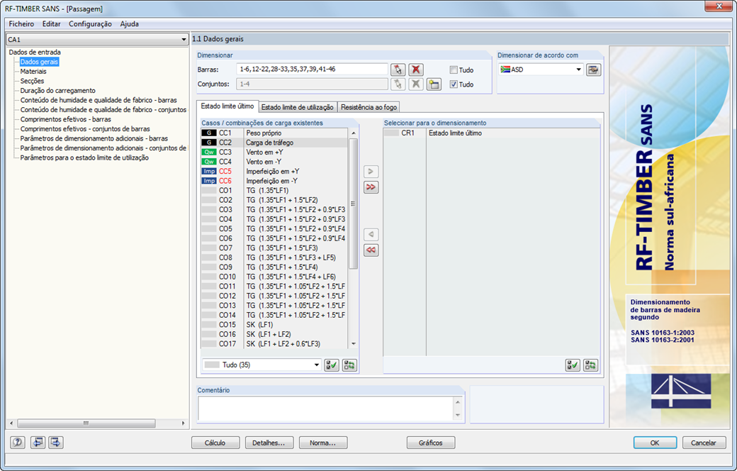Open the help icon at bottom left
737x471 pixels.
(18, 443)
